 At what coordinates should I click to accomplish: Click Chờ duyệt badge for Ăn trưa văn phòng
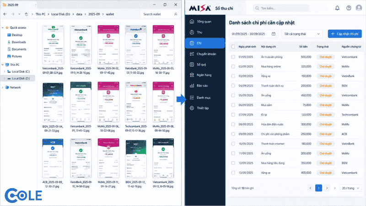tap(326, 57)
